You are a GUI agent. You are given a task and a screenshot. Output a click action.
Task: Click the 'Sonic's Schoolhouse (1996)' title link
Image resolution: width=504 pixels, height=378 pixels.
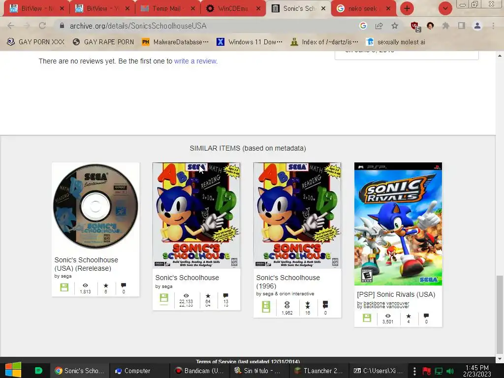(x=288, y=282)
